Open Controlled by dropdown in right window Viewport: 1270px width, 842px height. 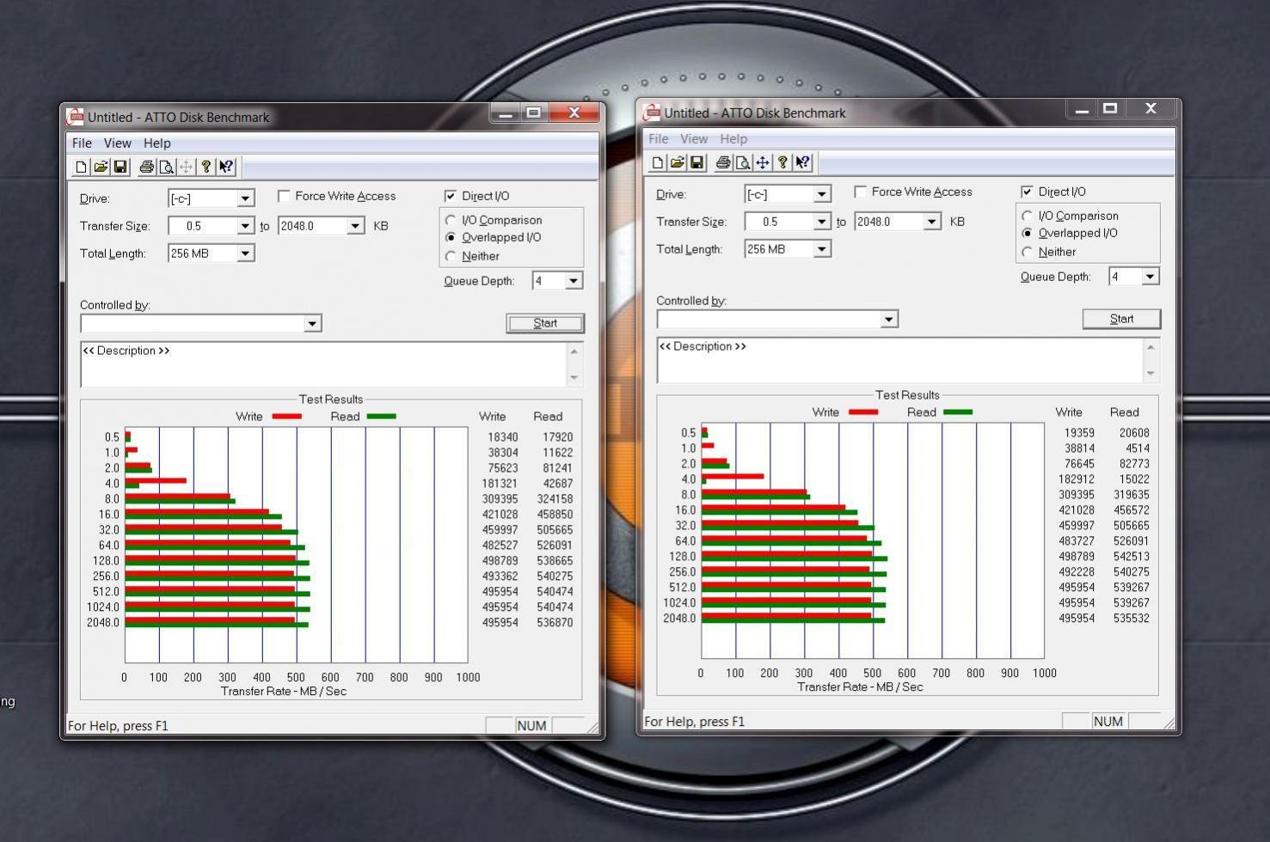click(889, 319)
